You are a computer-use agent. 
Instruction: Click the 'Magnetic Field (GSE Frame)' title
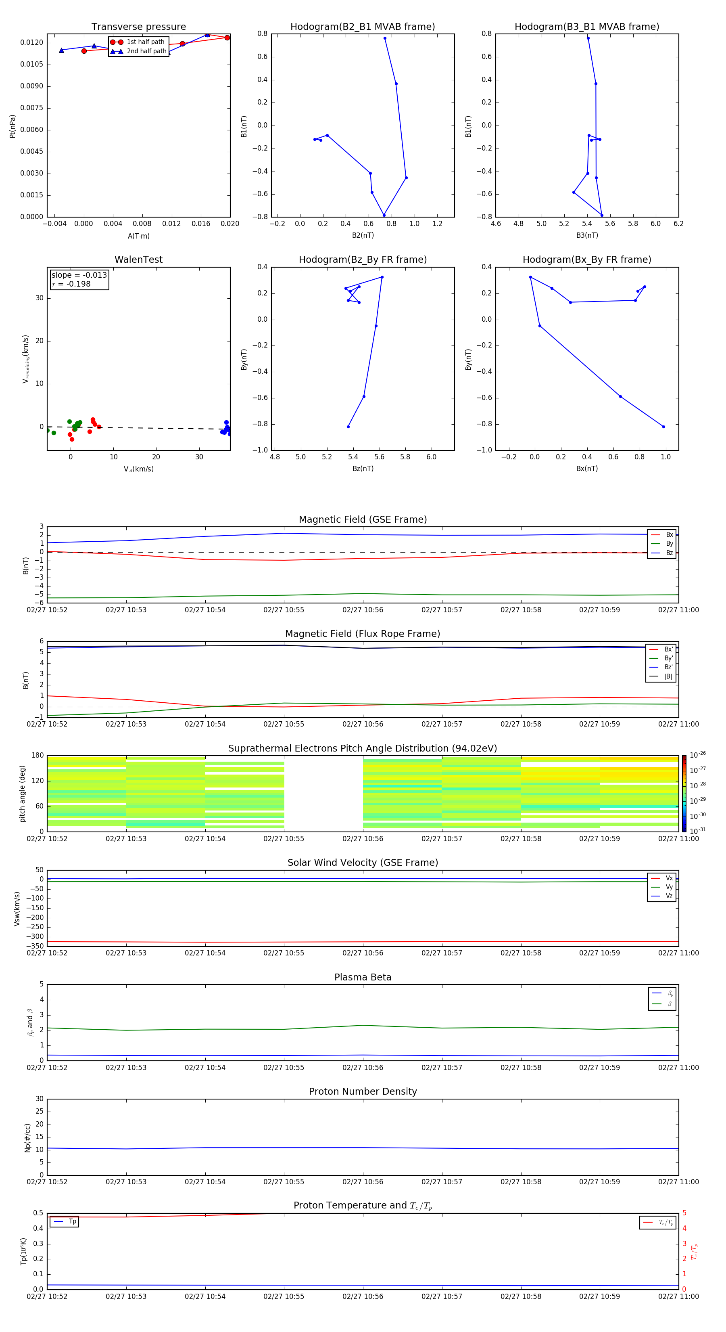(363, 519)
